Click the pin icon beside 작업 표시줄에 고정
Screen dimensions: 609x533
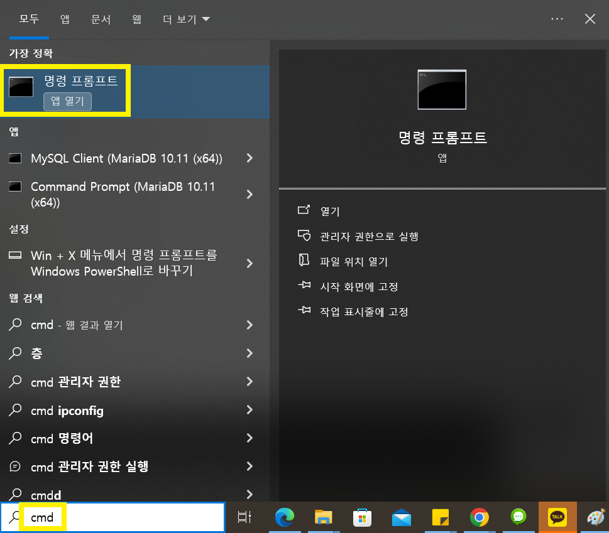click(x=304, y=310)
